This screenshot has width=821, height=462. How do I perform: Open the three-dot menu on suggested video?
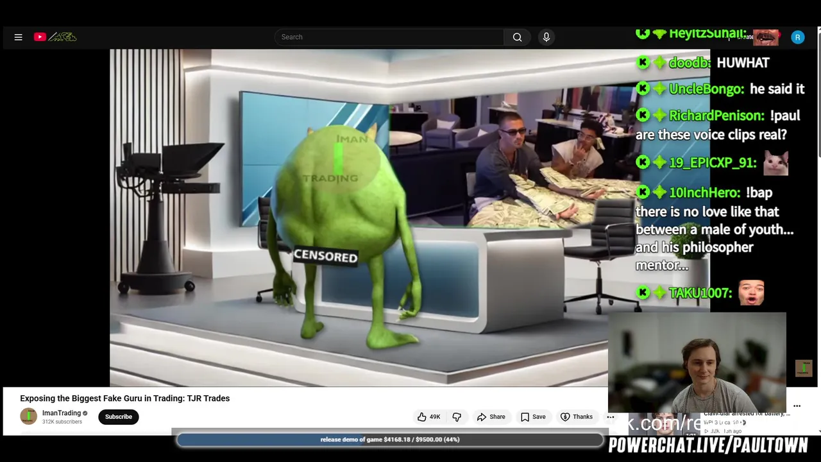point(797,406)
